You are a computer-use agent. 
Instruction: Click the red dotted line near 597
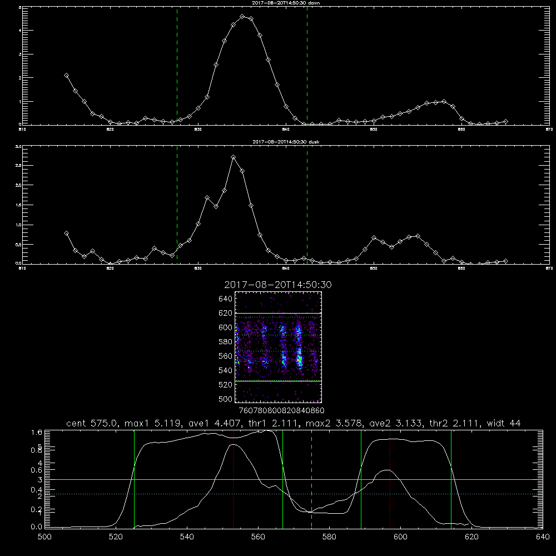[x=390, y=479]
